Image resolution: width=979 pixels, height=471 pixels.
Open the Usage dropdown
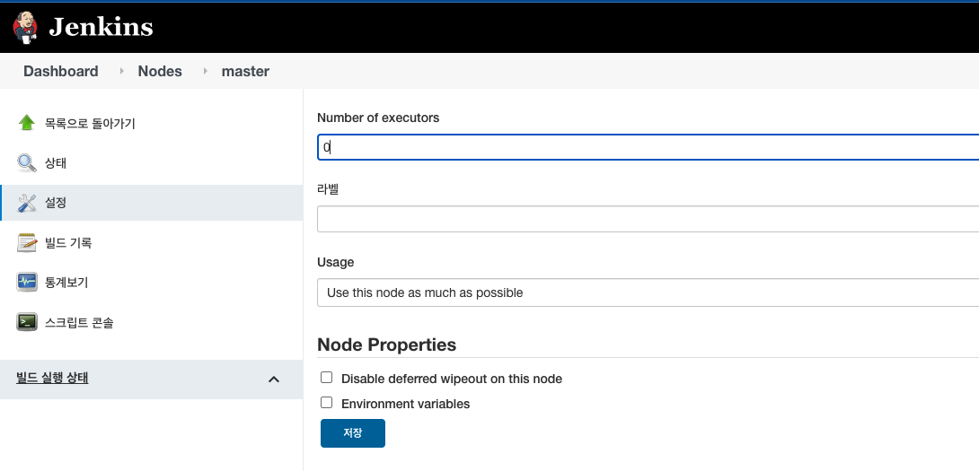[x=648, y=292]
